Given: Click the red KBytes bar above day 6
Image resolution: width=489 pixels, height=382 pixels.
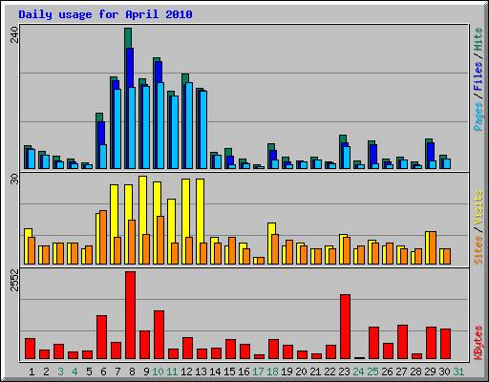Looking at the screenshot, I should pyautogui.click(x=101, y=337).
